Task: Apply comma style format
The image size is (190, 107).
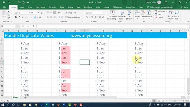Action: pyautogui.click(x=96, y=17)
